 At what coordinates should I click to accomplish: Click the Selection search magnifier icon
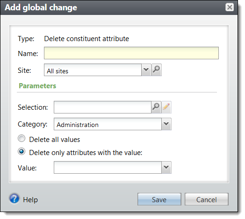click(156, 107)
